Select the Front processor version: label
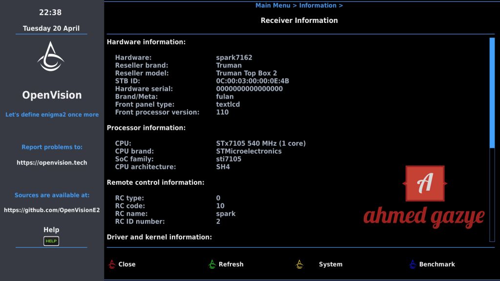 (157, 112)
